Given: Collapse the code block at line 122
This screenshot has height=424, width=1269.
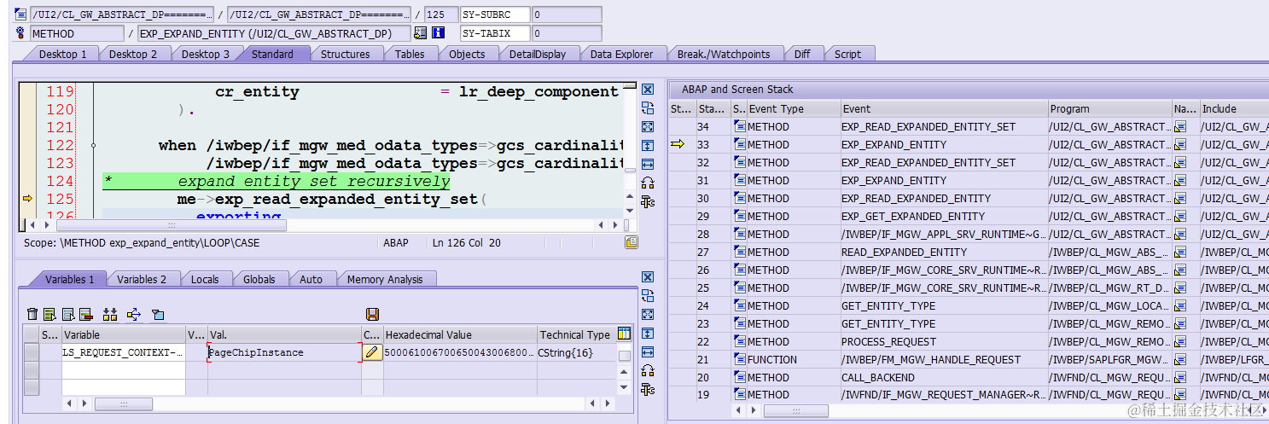Looking at the screenshot, I should click(93, 145).
